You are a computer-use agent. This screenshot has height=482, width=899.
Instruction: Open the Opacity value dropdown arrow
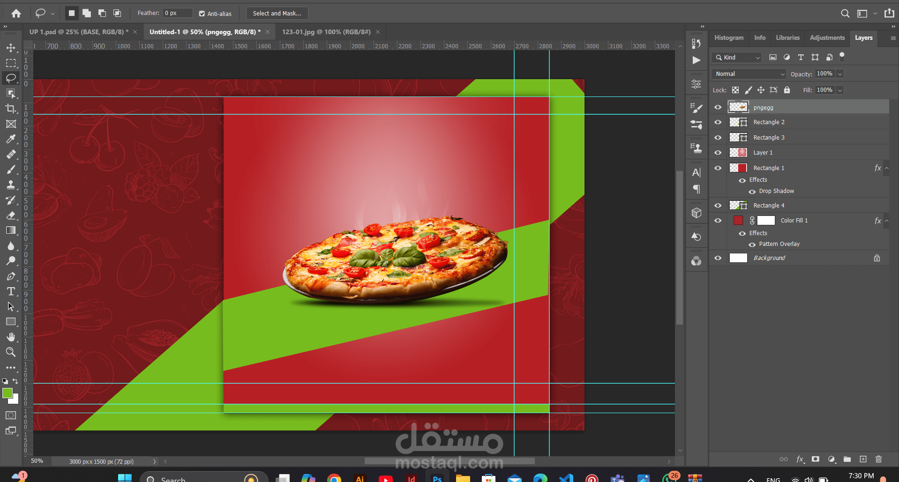click(840, 74)
